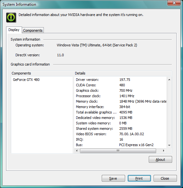Select the GeForce GTX 480 component
This screenshot has width=183, height=188.
pos(26,80)
